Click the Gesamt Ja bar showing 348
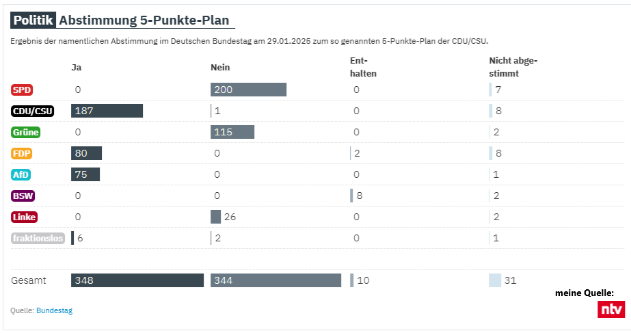631x333 pixels. [x=137, y=280]
